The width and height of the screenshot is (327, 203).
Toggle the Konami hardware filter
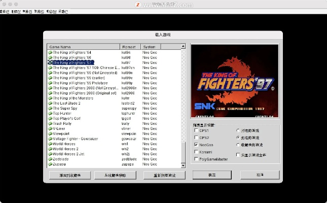point(196,152)
